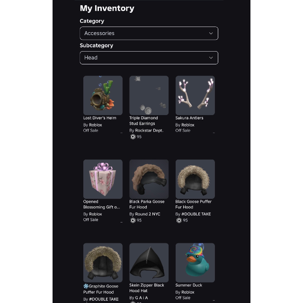Viewport: 303px width, 303px height.
Task: Open the Subcategory dropdown showing Head
Action: tap(149, 58)
